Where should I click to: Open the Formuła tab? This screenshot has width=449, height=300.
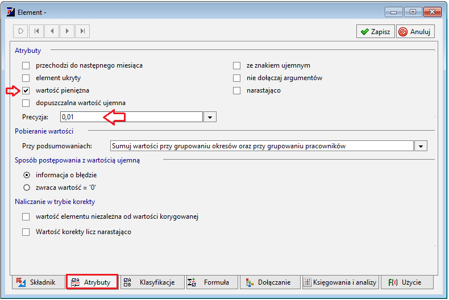[x=212, y=282]
